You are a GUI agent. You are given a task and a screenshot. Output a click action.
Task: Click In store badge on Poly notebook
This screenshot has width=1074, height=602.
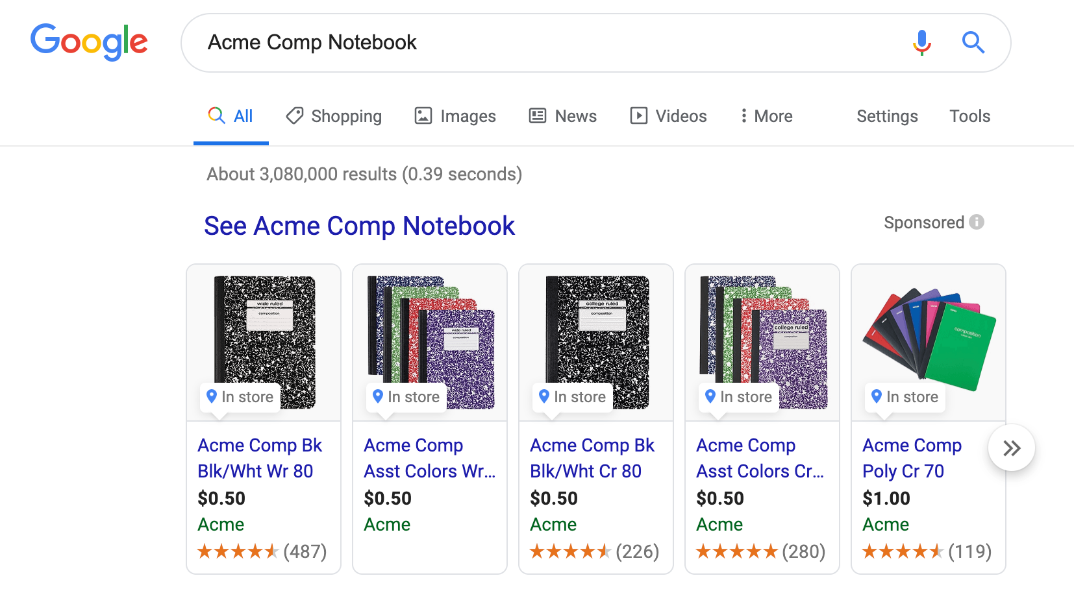pyautogui.click(x=905, y=397)
